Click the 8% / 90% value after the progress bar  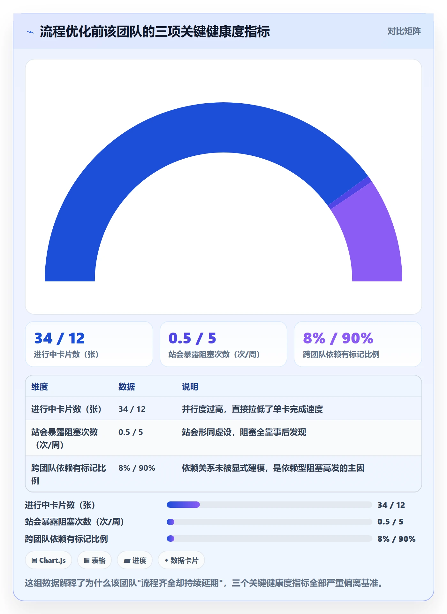tap(396, 539)
